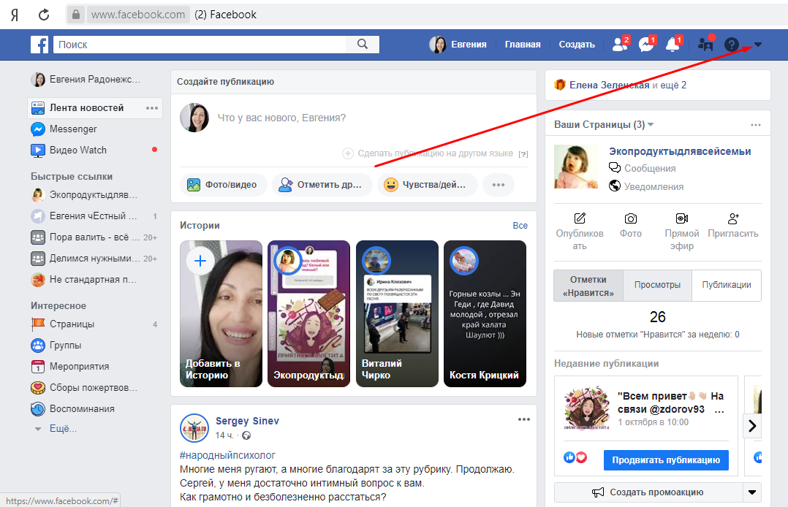The height and width of the screenshot is (507, 788).
Task: Select Отметки «Нравится» tab
Action: pyautogui.click(x=588, y=286)
